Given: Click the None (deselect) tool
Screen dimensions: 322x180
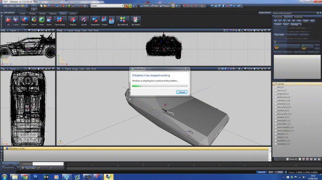Looking at the screenshot, I should (x=49, y=21).
